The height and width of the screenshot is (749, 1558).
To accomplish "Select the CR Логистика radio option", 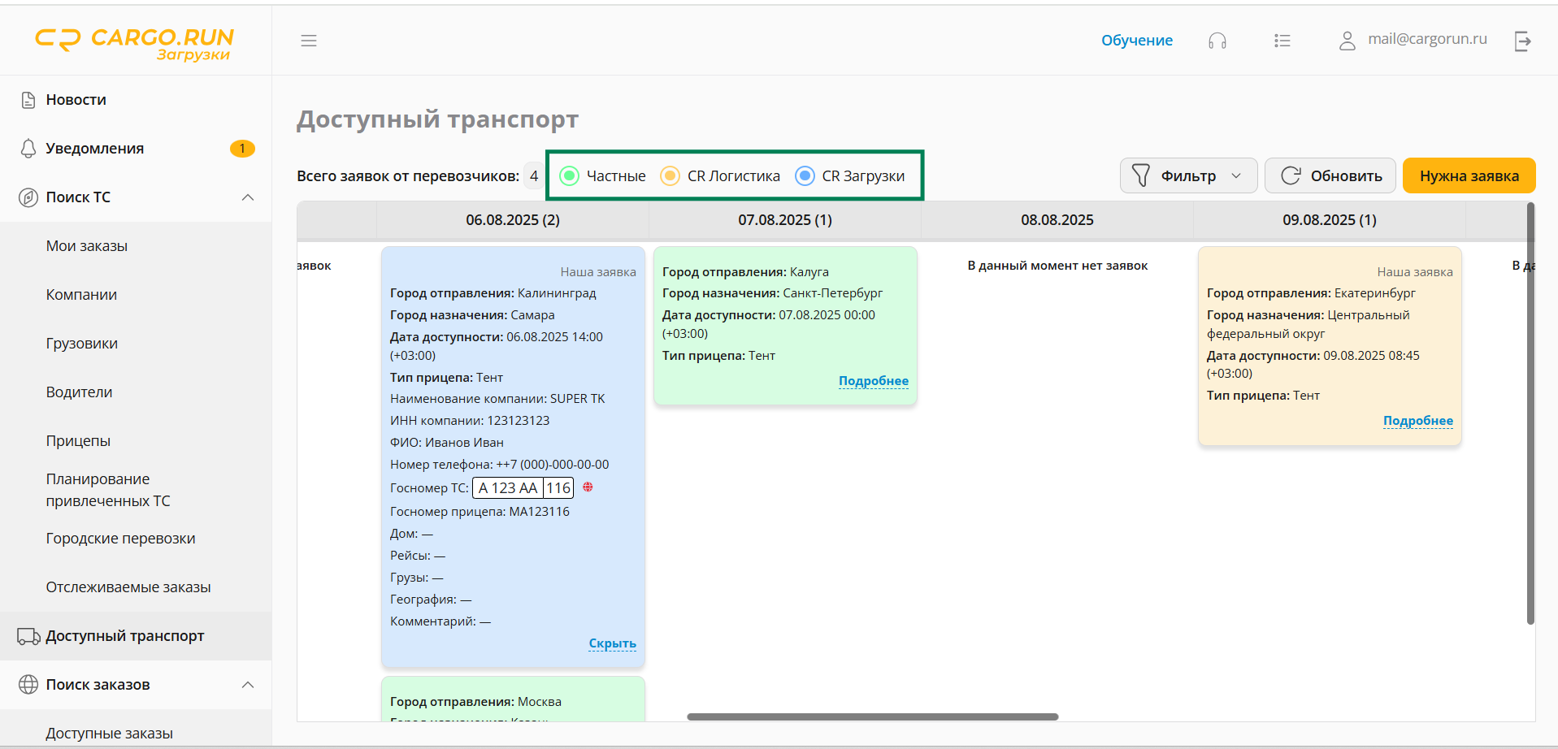I will pos(671,176).
